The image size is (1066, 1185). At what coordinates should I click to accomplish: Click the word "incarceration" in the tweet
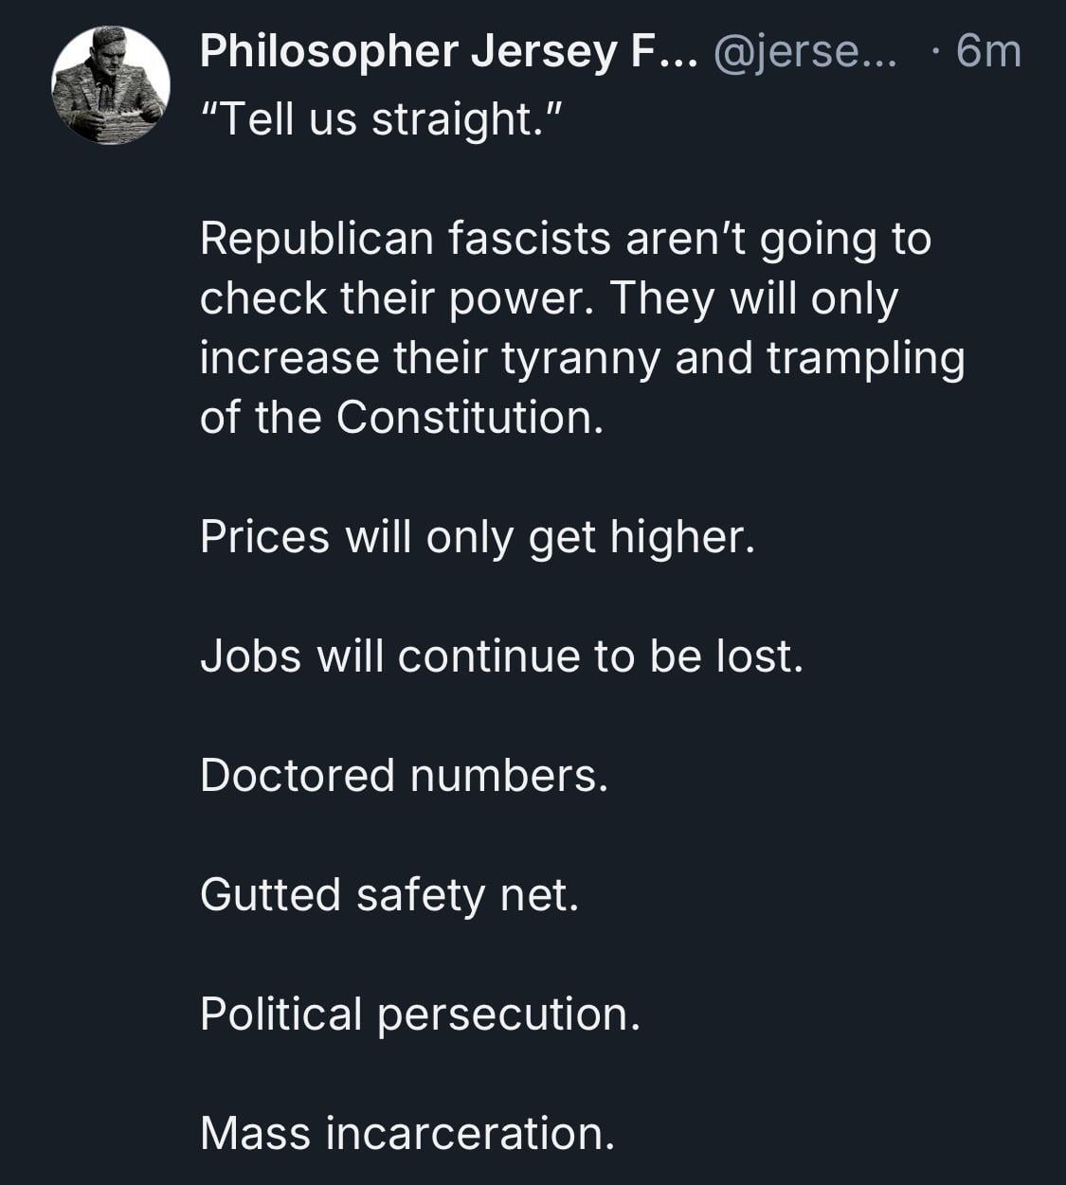click(x=470, y=1134)
